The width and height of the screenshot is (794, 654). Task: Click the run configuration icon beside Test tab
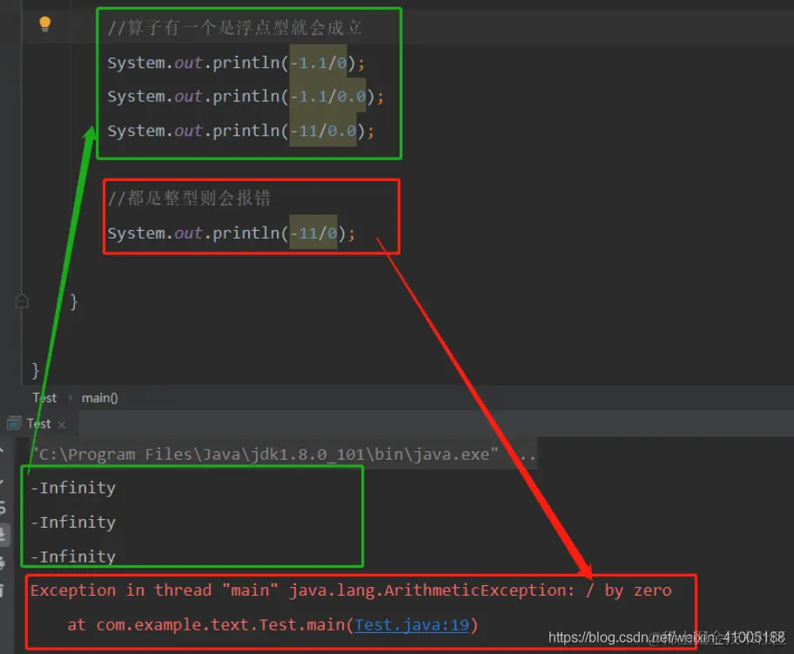point(14,423)
